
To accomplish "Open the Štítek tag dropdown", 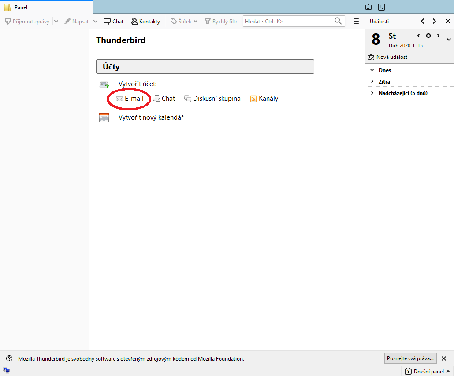I will coord(184,22).
